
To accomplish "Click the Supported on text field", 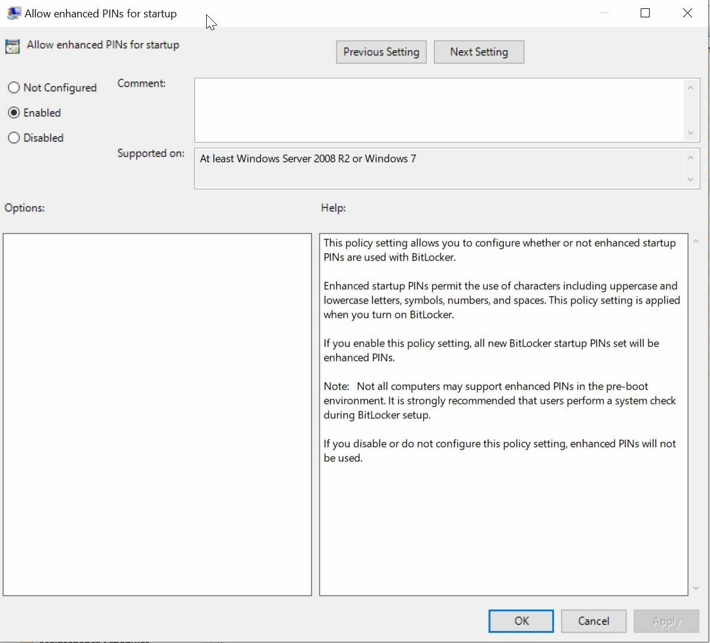I will point(439,169).
